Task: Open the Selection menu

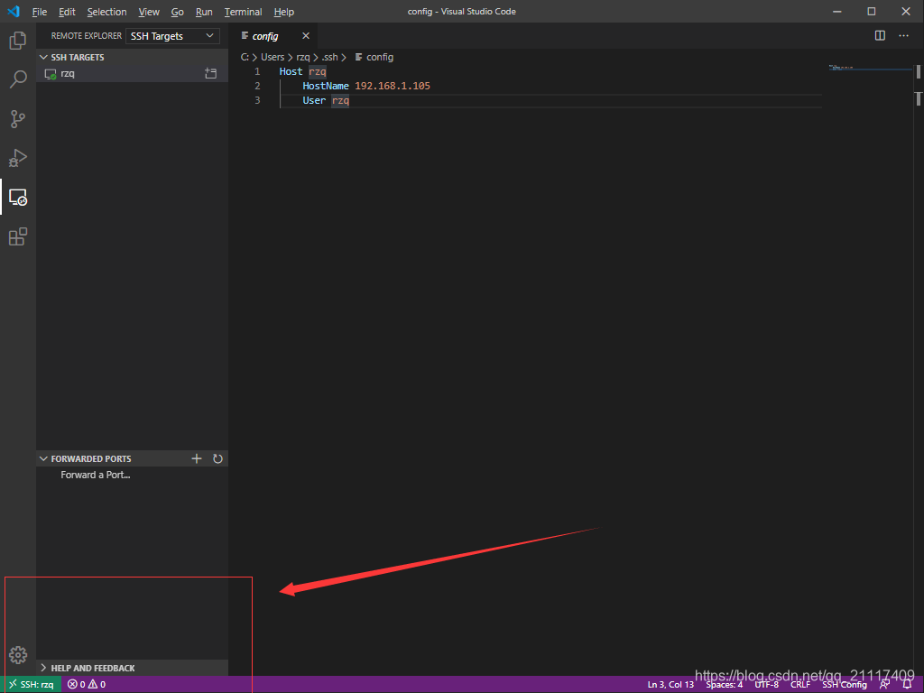Action: [106, 12]
